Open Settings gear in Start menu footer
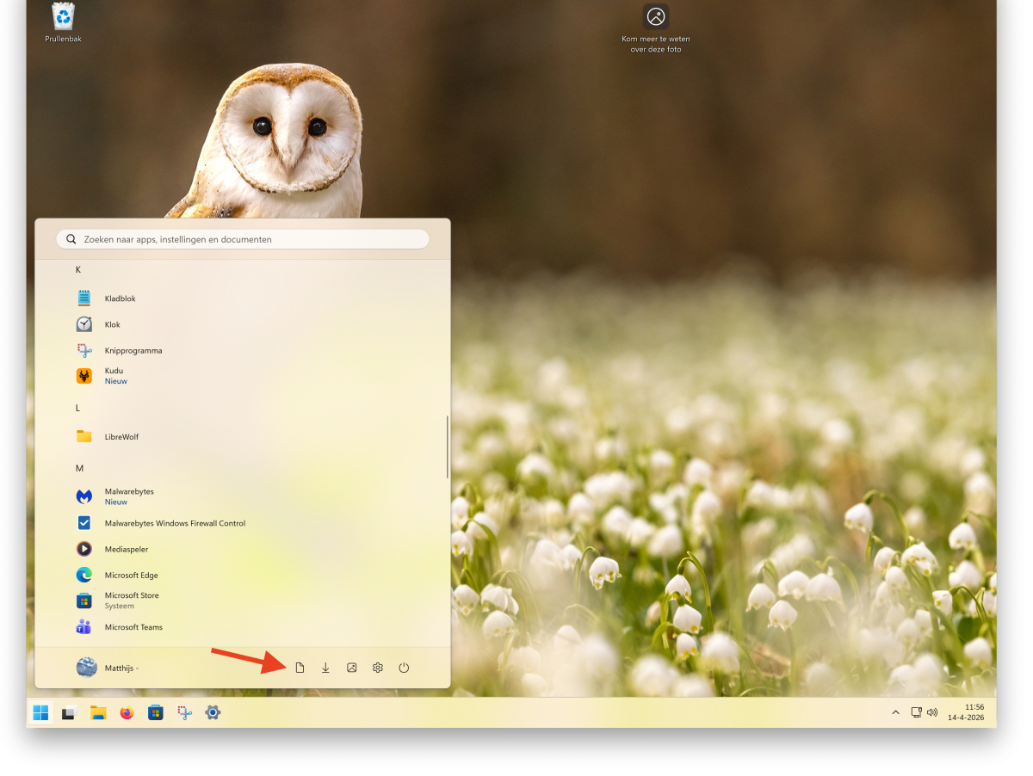This screenshot has width=1033, height=776. (377, 668)
